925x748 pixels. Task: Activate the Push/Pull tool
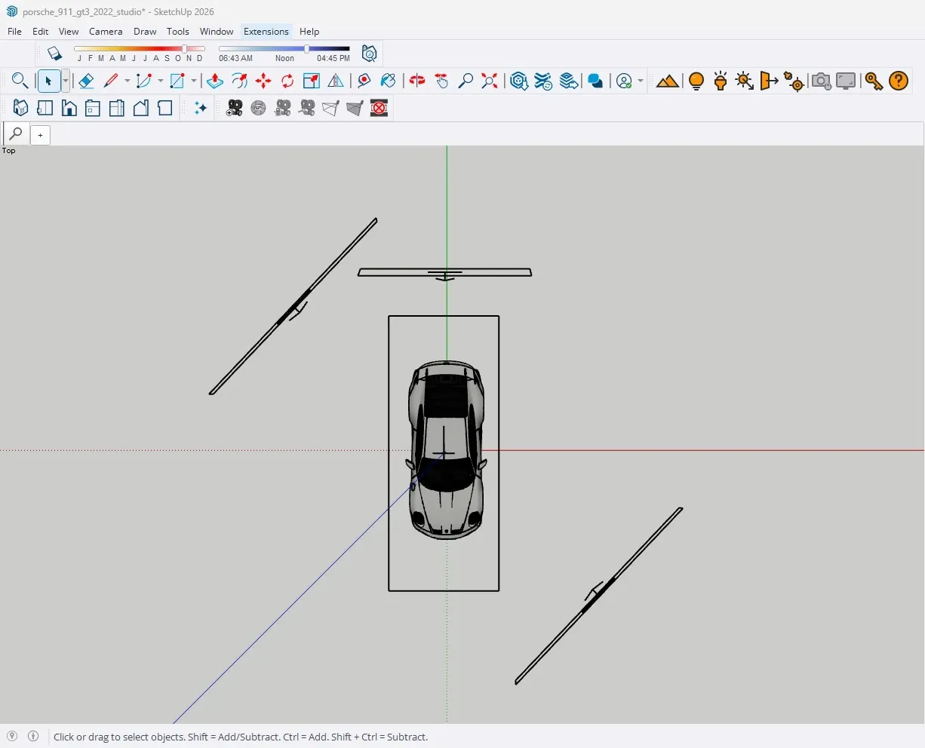click(215, 81)
